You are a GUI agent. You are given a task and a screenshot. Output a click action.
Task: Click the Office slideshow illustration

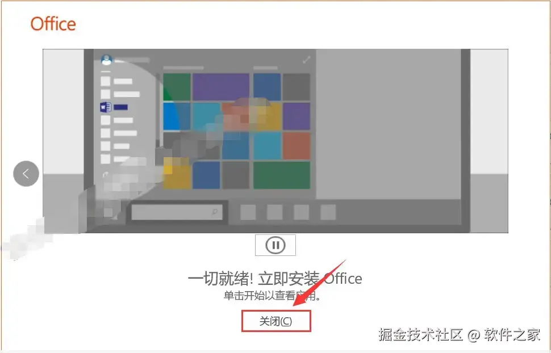275,141
